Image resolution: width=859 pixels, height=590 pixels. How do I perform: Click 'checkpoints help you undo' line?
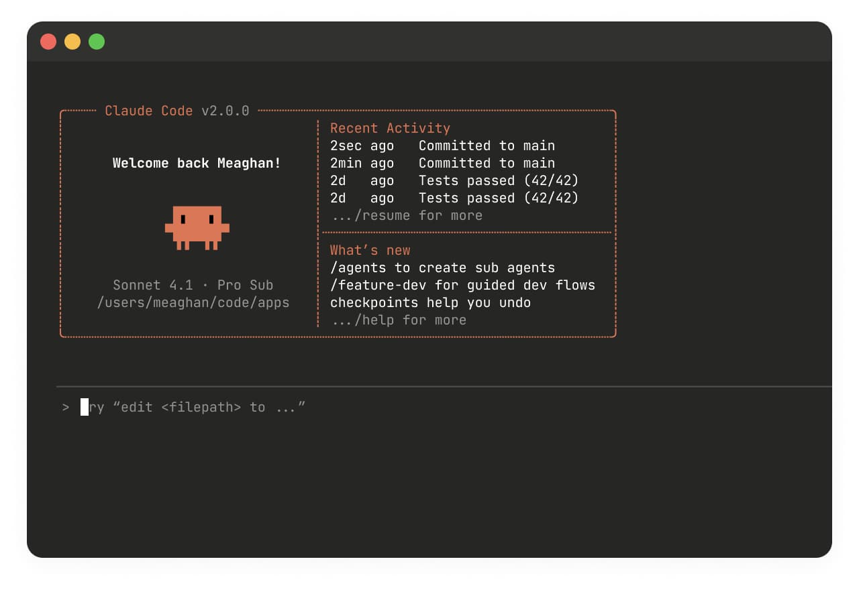430,302
